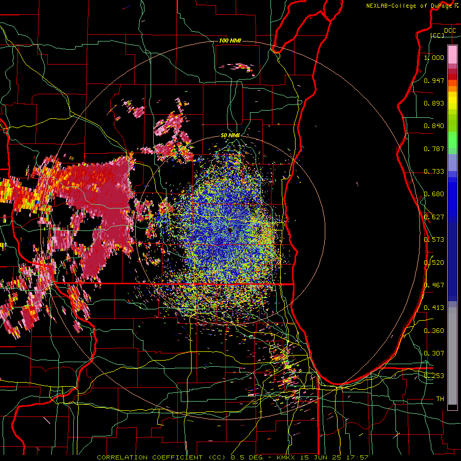This screenshot has width=461, height=461.
Task: Click the 50 NMI range ring label
Action: [x=230, y=136]
